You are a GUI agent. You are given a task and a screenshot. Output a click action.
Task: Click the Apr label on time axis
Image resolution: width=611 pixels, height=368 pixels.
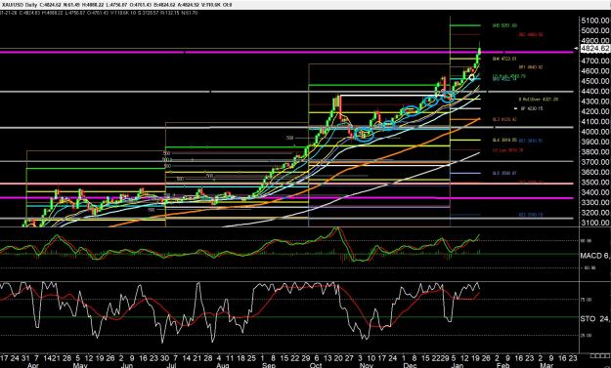point(33,365)
